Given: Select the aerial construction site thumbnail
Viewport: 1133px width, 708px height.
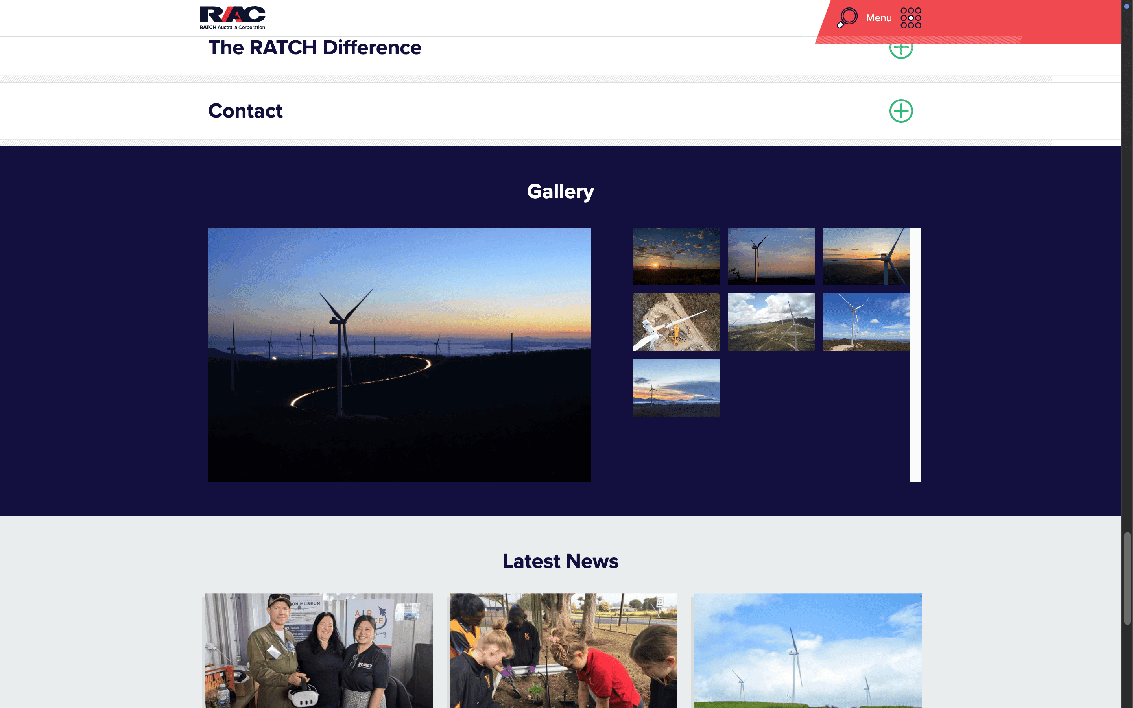Looking at the screenshot, I should [675, 322].
